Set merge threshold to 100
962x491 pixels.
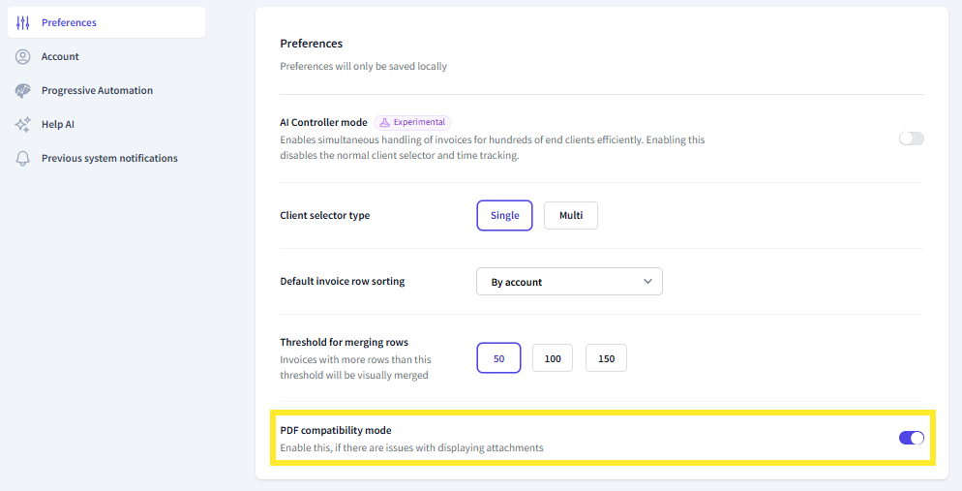[x=553, y=358]
